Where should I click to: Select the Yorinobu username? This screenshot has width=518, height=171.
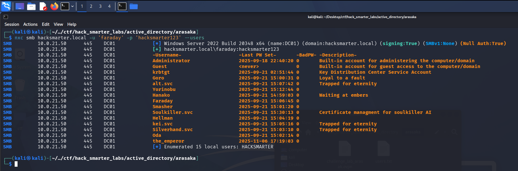[164, 89]
